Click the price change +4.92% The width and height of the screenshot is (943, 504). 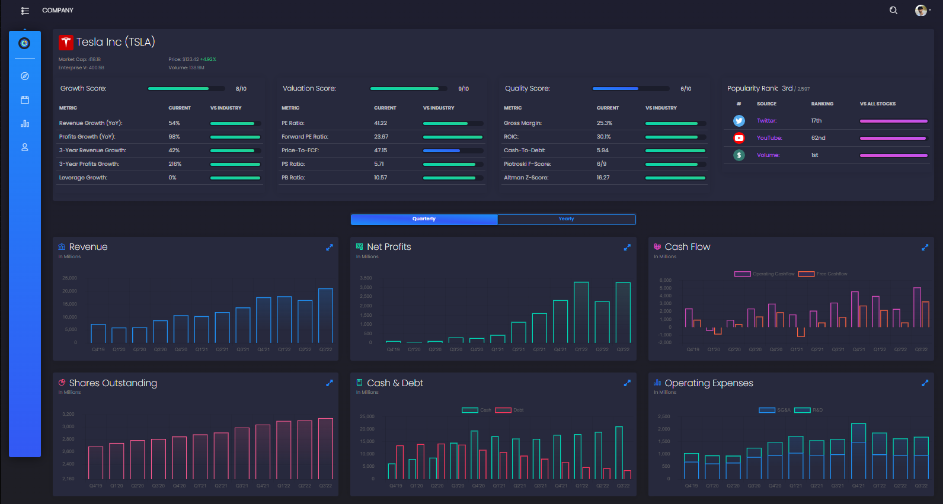[208, 59]
